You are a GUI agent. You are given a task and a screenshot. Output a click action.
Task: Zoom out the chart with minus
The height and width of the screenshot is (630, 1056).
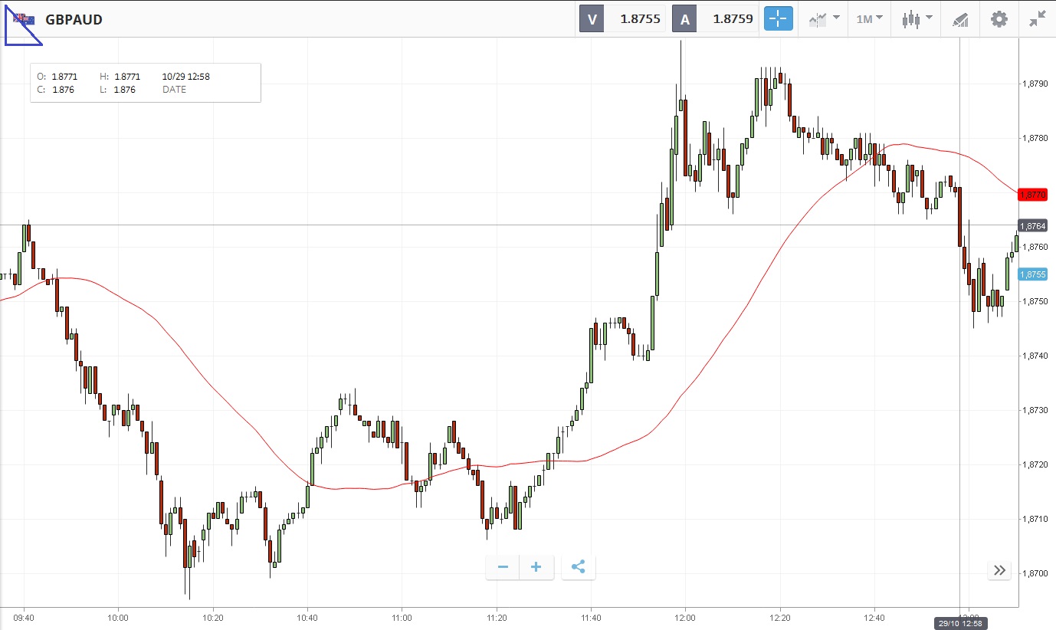tap(503, 567)
